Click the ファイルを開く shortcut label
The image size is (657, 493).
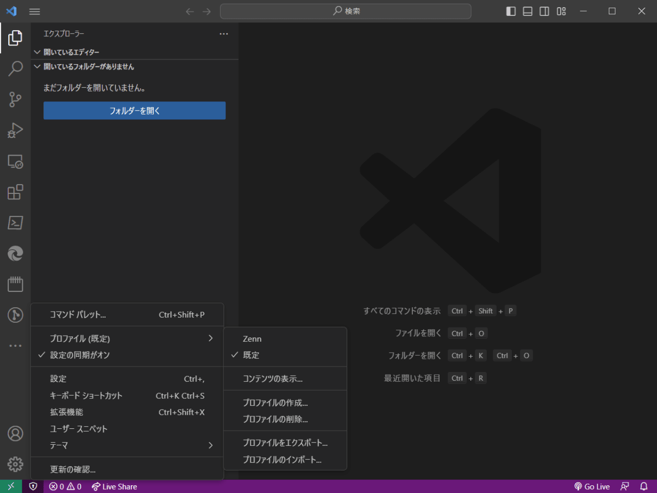click(x=418, y=334)
